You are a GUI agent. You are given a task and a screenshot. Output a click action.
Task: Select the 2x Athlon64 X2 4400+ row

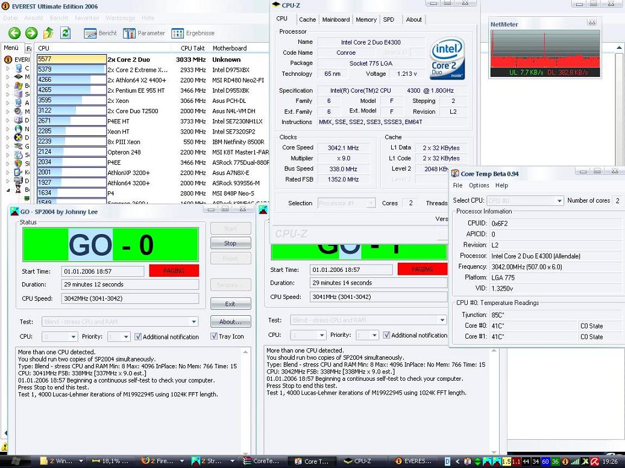(151, 80)
